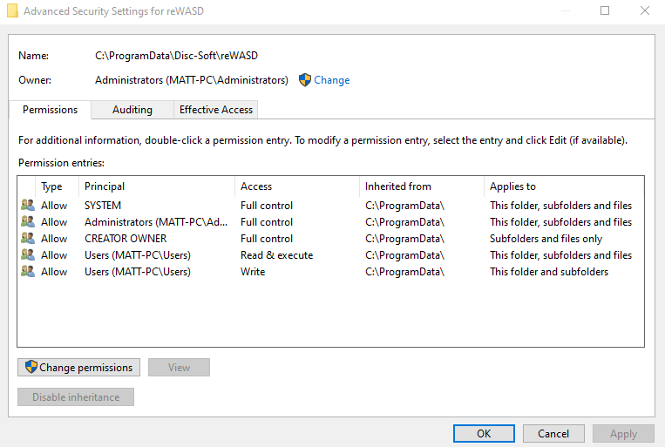Image resolution: width=665 pixels, height=447 pixels.
Task: Open the Effective Access tab
Action: (x=215, y=110)
